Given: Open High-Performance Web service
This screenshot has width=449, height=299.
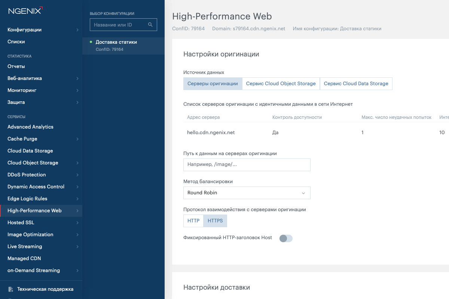Looking at the screenshot, I should (x=41, y=211).
